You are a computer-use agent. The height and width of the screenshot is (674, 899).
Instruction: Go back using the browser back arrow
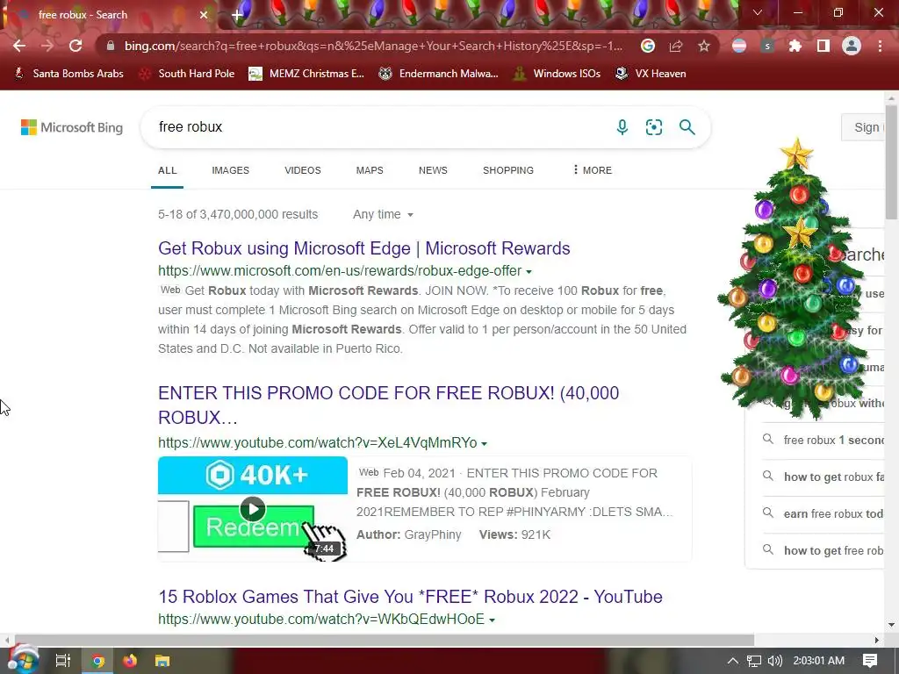[19, 46]
